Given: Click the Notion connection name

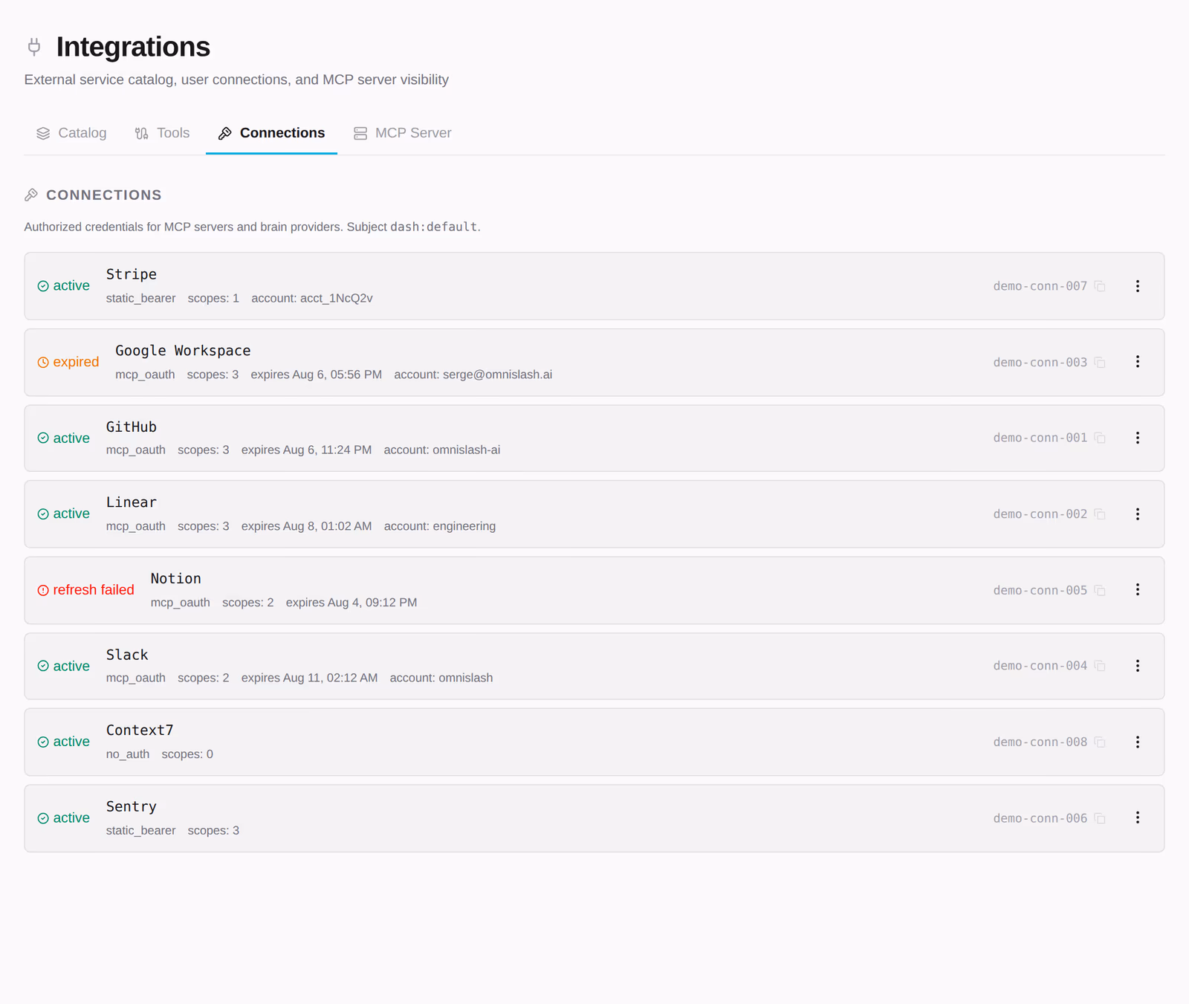Looking at the screenshot, I should (x=176, y=578).
